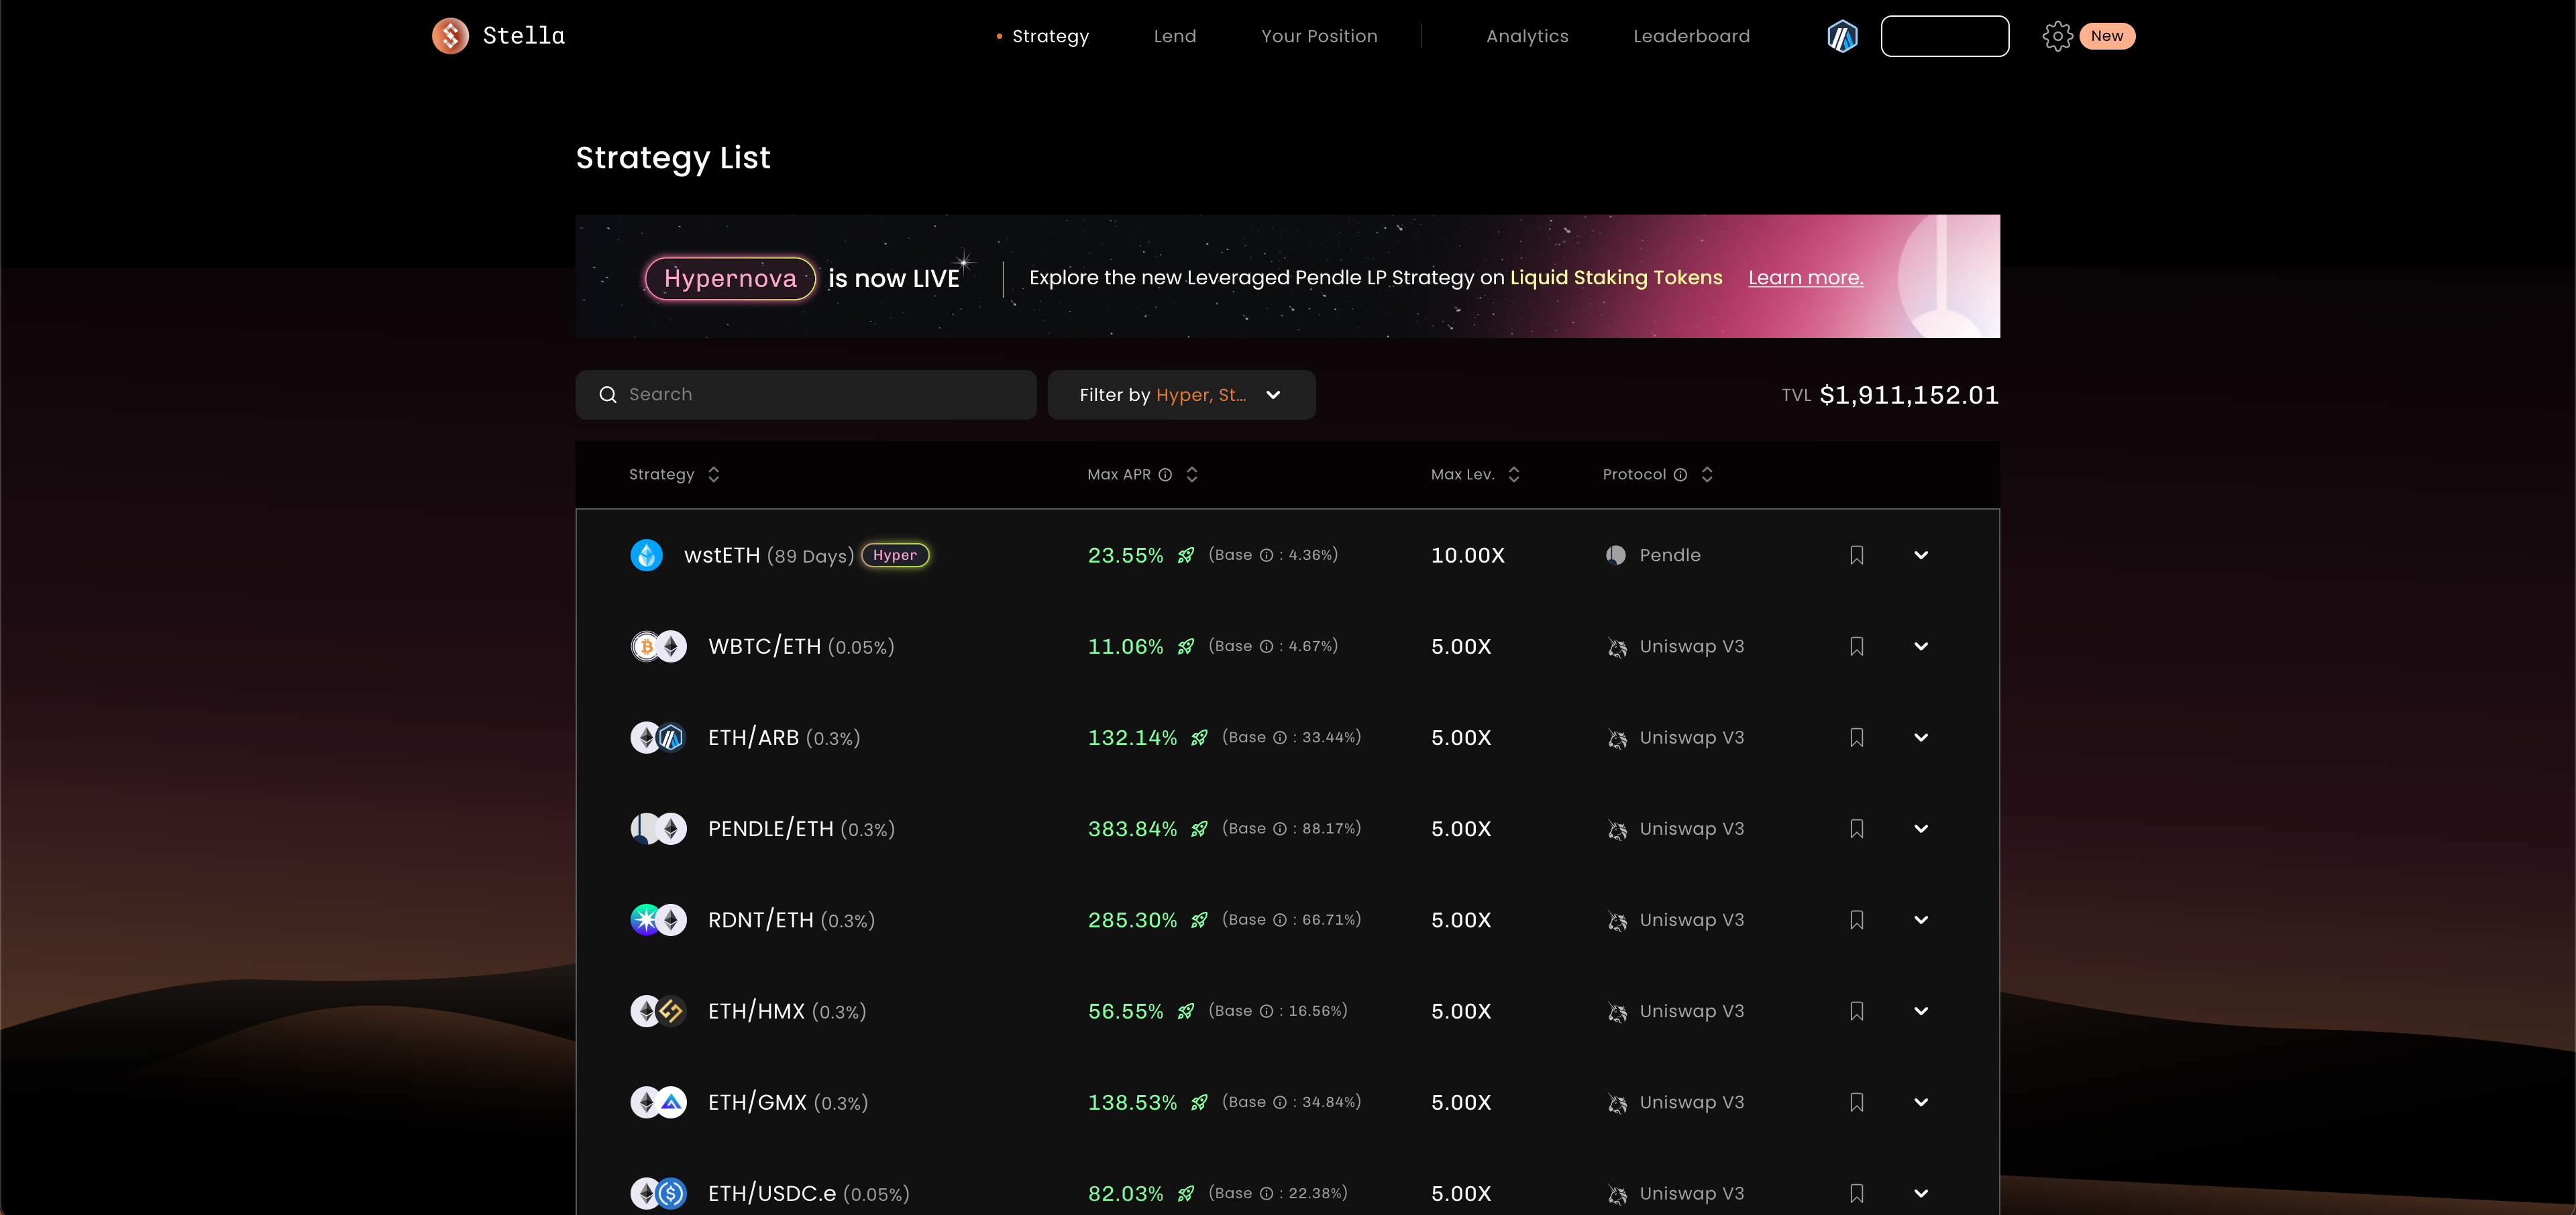
Task: Sort the list by Max Lev. column
Action: tap(1513, 475)
